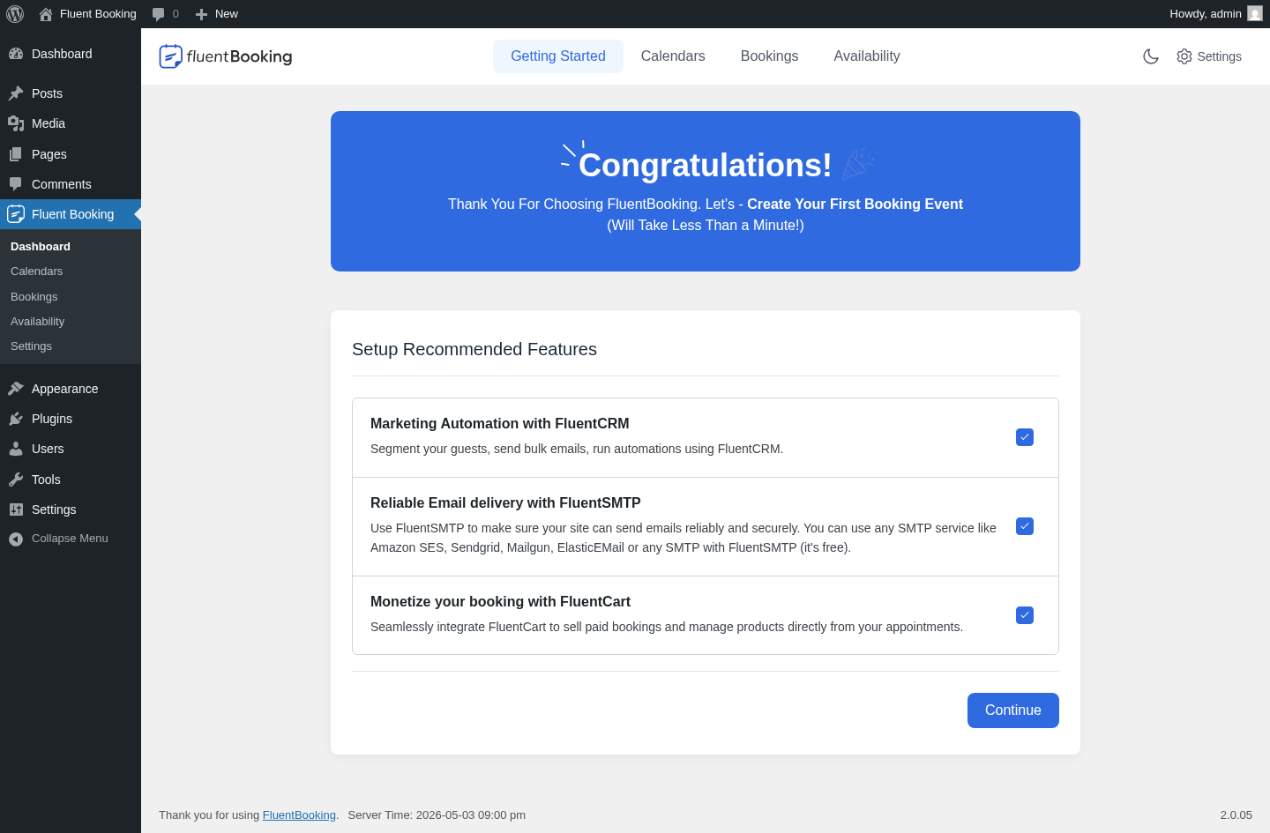Toggle dark mode with moon icon
The height and width of the screenshot is (833, 1270).
(1151, 56)
